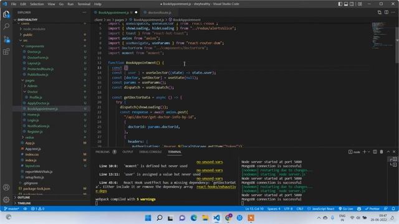Open the Accounts icon in activity bar
This screenshot has width=399, height=224.
coord(6,187)
